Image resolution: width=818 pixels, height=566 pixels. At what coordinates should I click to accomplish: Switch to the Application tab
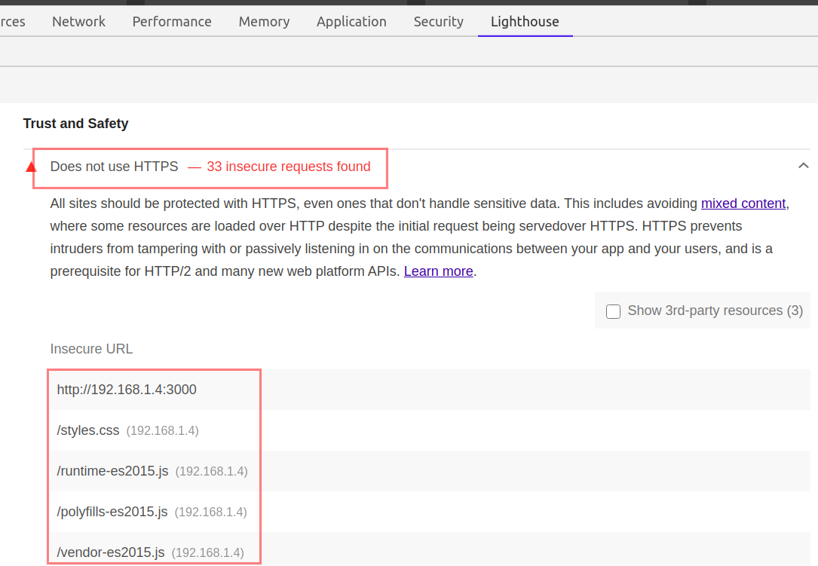point(351,21)
